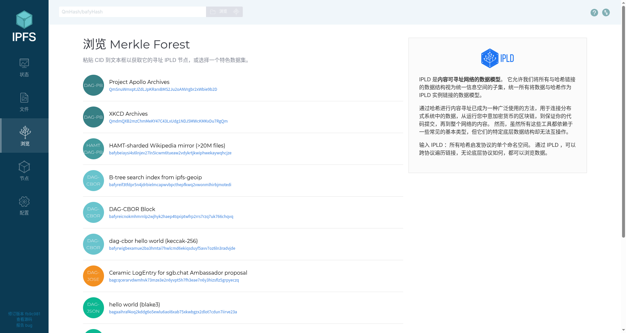Click CID starting bafybeiaysi4s6lnjev27ln5icwm6tueaw2
Screen dimensions: 626x333
coord(170,153)
